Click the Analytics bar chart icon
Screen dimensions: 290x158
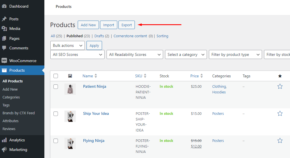4,140
